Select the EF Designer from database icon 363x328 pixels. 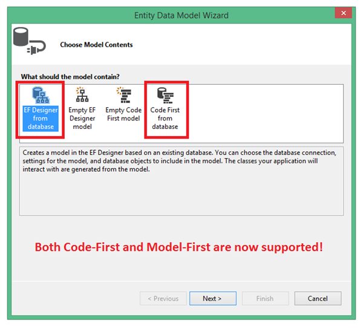(x=41, y=96)
